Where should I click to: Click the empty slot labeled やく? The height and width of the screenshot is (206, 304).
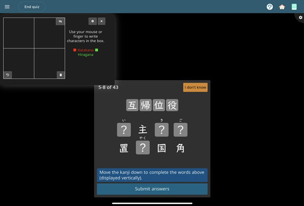143,148
